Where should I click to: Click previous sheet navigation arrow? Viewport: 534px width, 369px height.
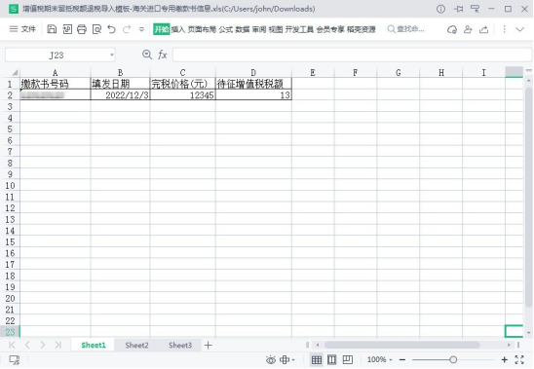click(x=27, y=345)
